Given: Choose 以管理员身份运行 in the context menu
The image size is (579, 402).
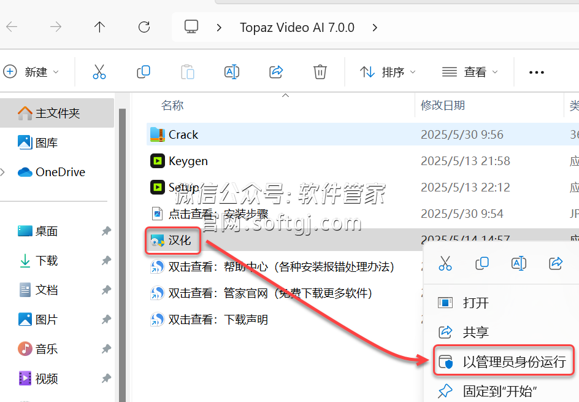Looking at the screenshot, I should click(x=504, y=361).
